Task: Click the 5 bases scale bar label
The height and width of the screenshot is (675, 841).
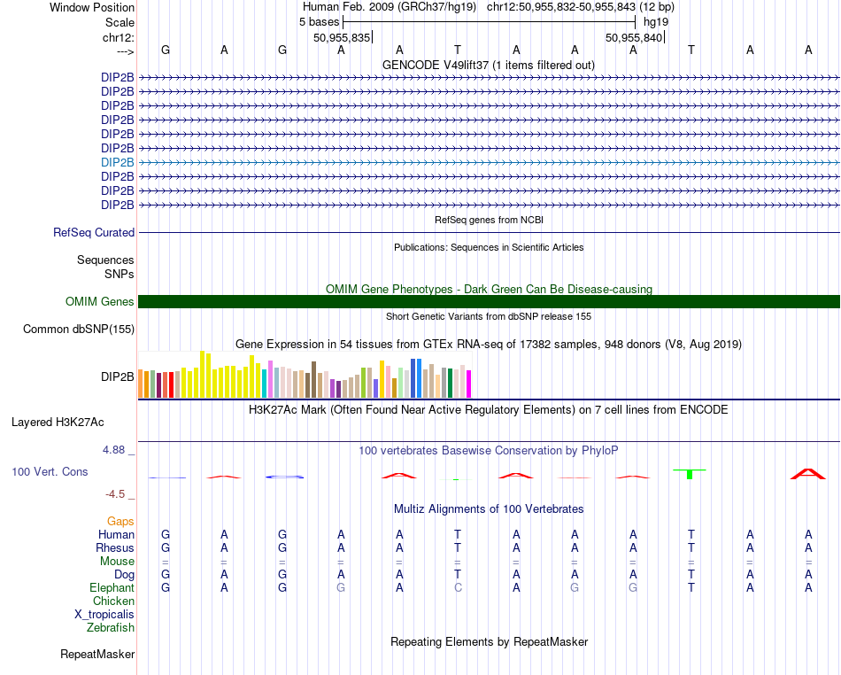Action: pos(319,22)
